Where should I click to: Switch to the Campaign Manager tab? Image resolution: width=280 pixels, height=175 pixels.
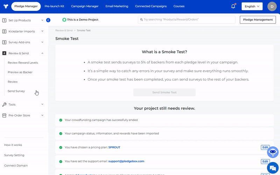point(85,6)
